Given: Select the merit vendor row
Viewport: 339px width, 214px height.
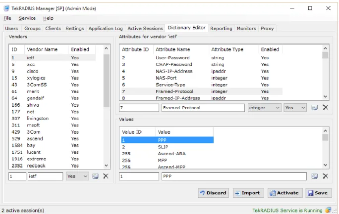Looking at the screenshot, I should [x=53, y=91].
